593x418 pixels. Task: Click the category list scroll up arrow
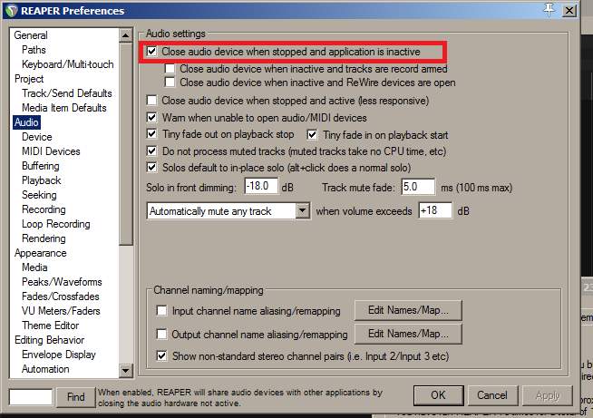pyautogui.click(x=125, y=35)
